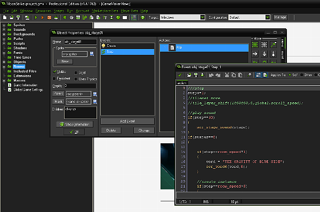Click the object Name input field
This screenshot has height=212, width=320.
coord(81,42)
